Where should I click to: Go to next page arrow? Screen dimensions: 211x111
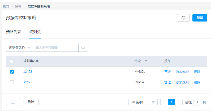point(179,102)
